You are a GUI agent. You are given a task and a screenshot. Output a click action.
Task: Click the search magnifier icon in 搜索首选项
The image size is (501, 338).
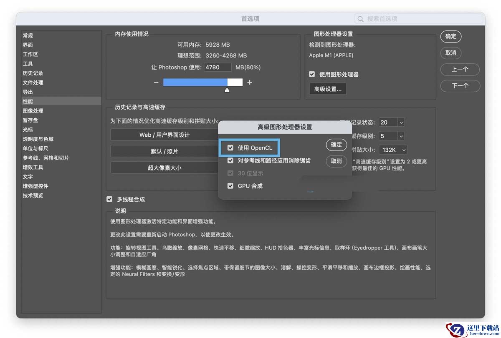(x=361, y=19)
